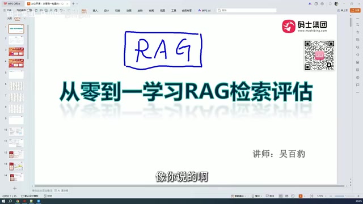Select the 工具 ribbon tab
The height and width of the screenshot is (204, 363).
[x=174, y=10]
